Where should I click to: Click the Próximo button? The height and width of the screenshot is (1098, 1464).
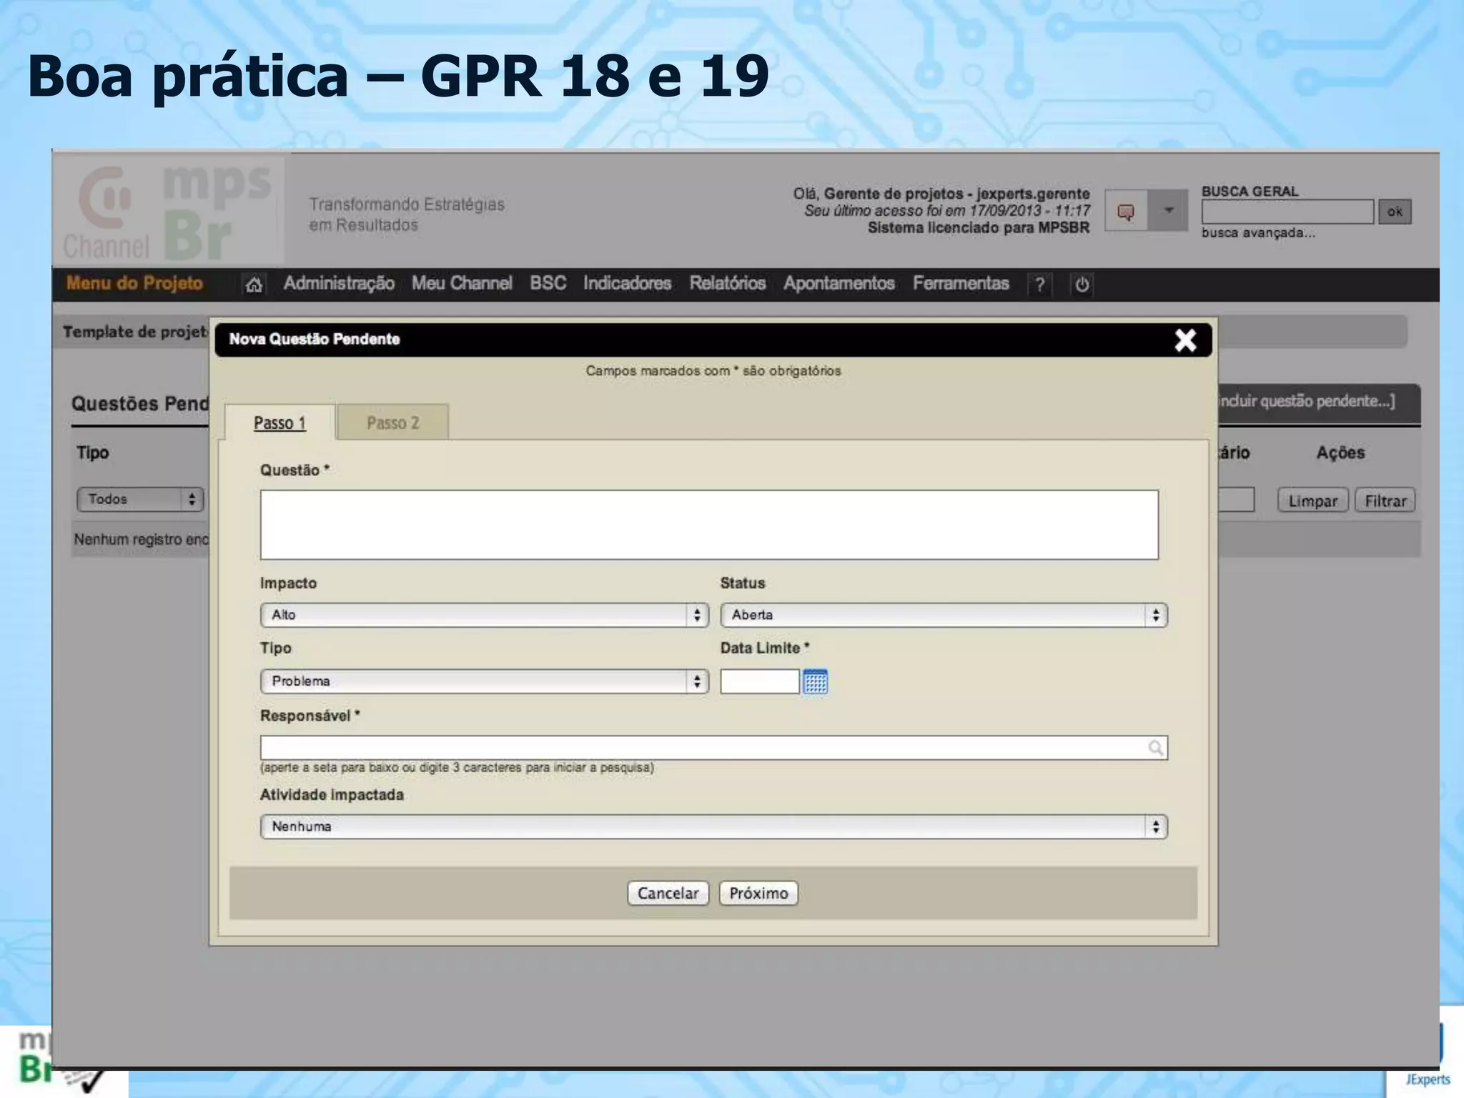(x=758, y=893)
